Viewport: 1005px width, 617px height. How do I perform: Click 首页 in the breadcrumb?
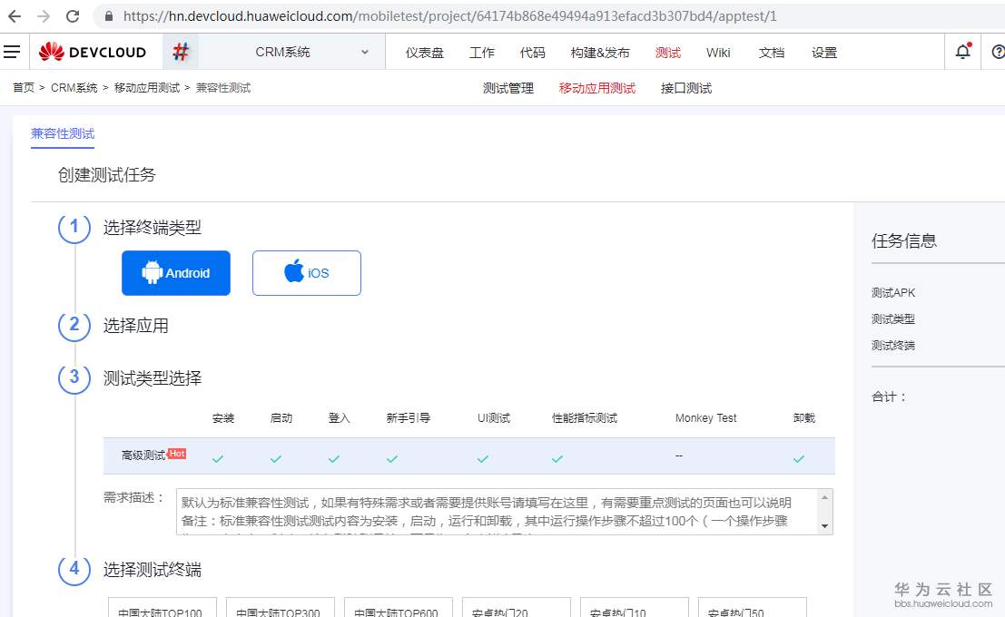coord(24,88)
